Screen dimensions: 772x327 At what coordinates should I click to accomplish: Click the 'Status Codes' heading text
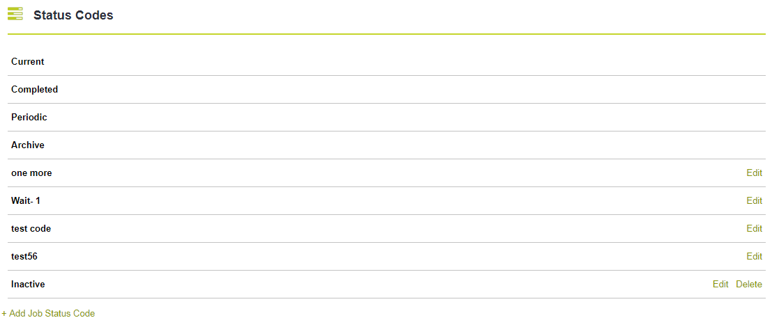click(73, 15)
